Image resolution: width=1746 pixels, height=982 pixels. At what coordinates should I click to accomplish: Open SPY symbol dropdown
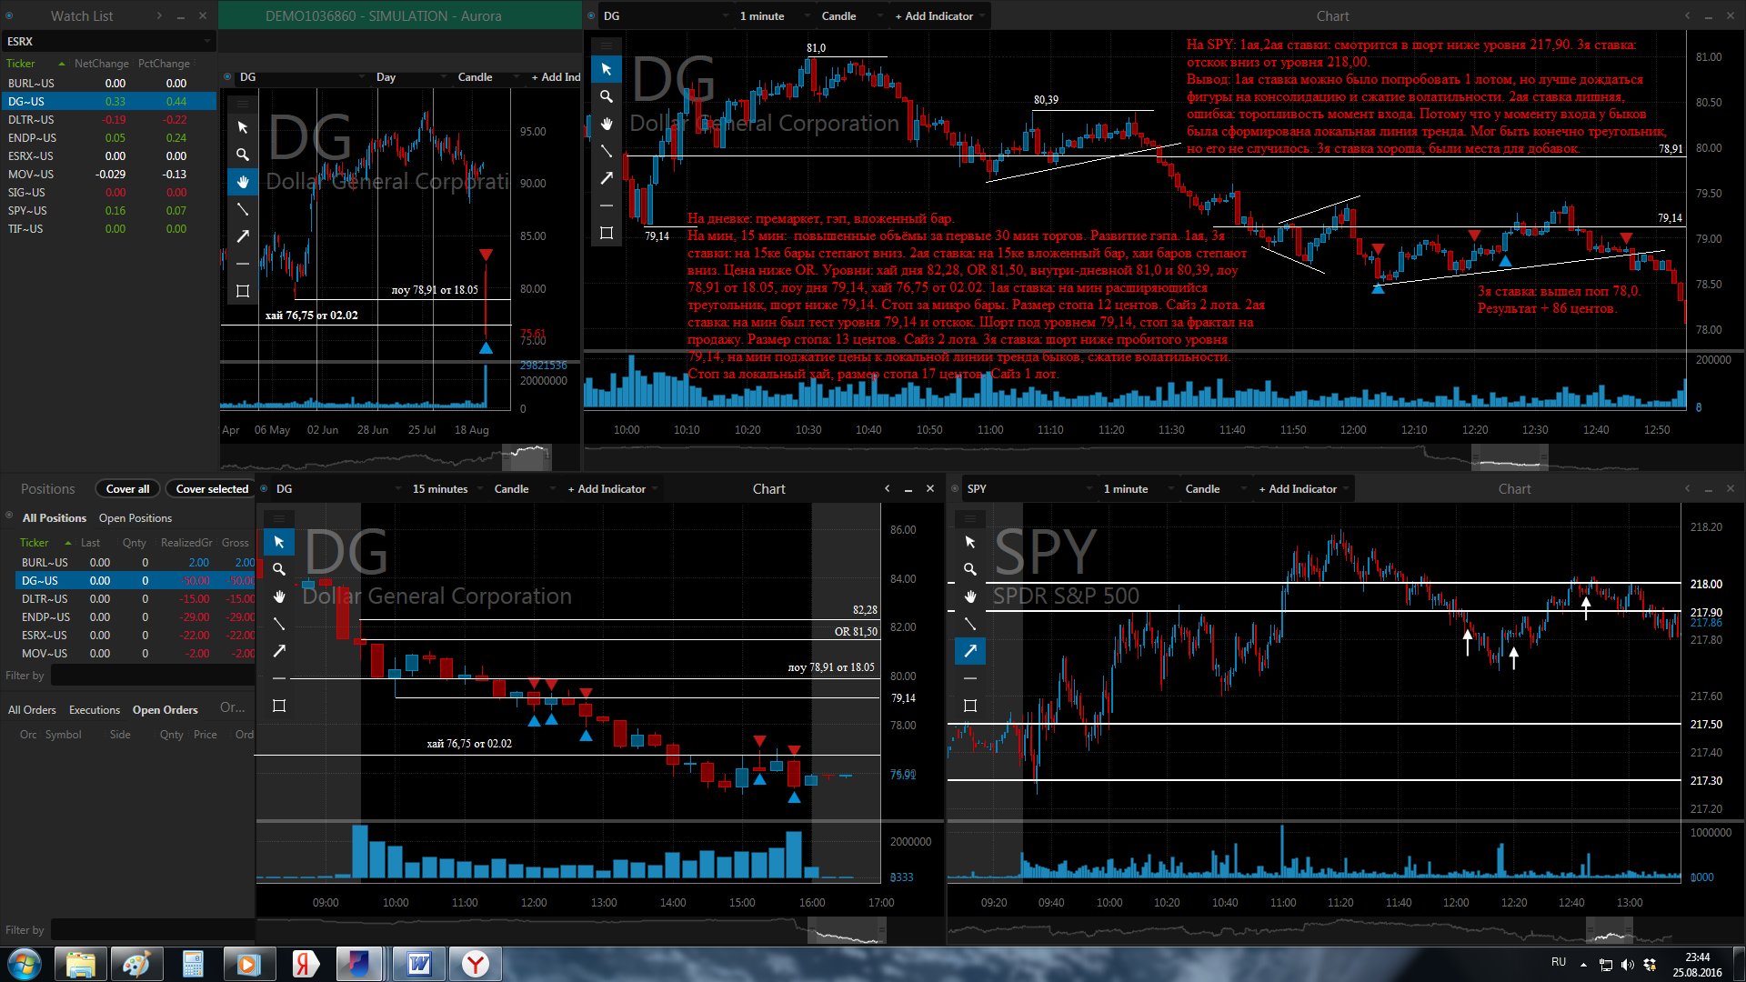[1029, 488]
